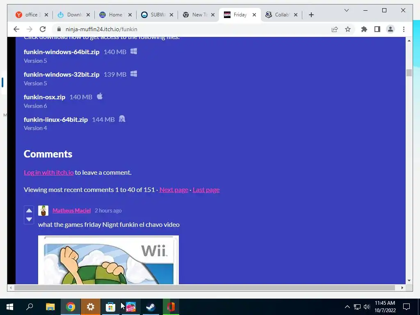Go back to the previous page
Image resolution: width=420 pixels, height=315 pixels.
(16, 29)
